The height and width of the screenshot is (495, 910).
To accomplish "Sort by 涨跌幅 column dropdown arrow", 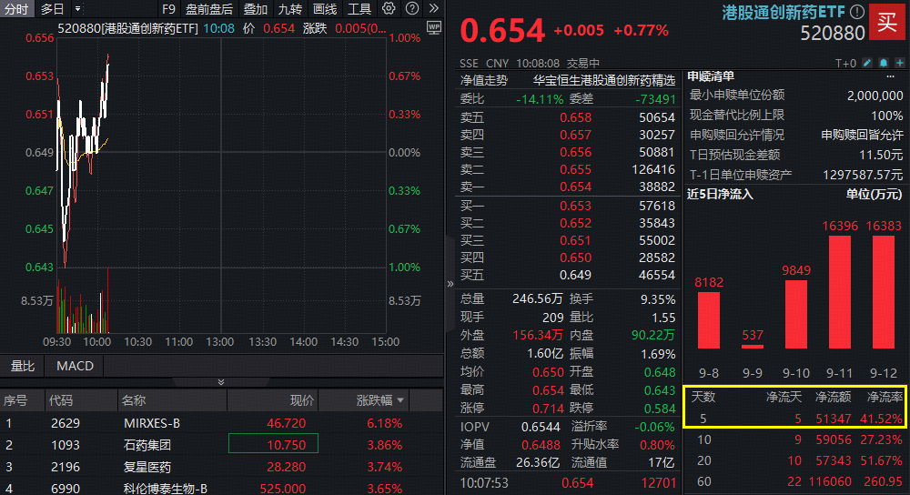I will click(400, 400).
